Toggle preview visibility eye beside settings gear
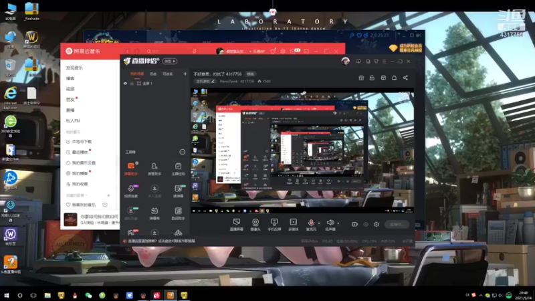Viewport: 535px width, 301px height. coord(366,224)
